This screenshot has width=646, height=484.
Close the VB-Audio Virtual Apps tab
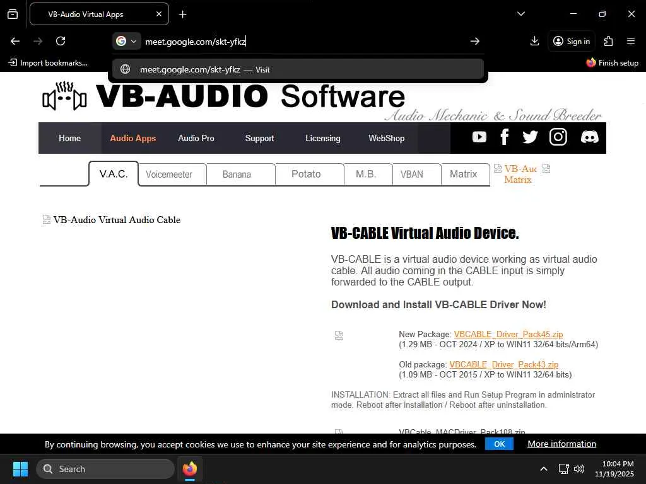pos(159,14)
